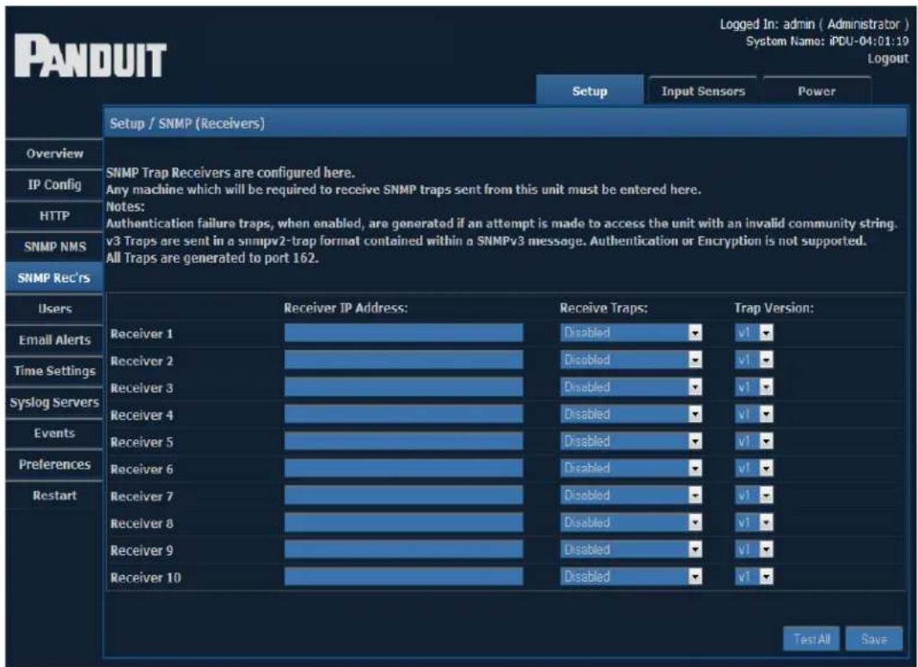Open Receiver 7 Trap Version dropdown
The image size is (918, 667).
[754, 495]
